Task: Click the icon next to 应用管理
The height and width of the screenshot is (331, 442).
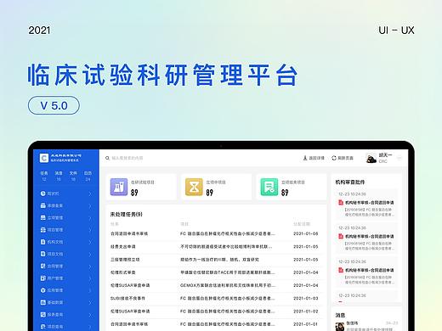Action: [x=42, y=290]
